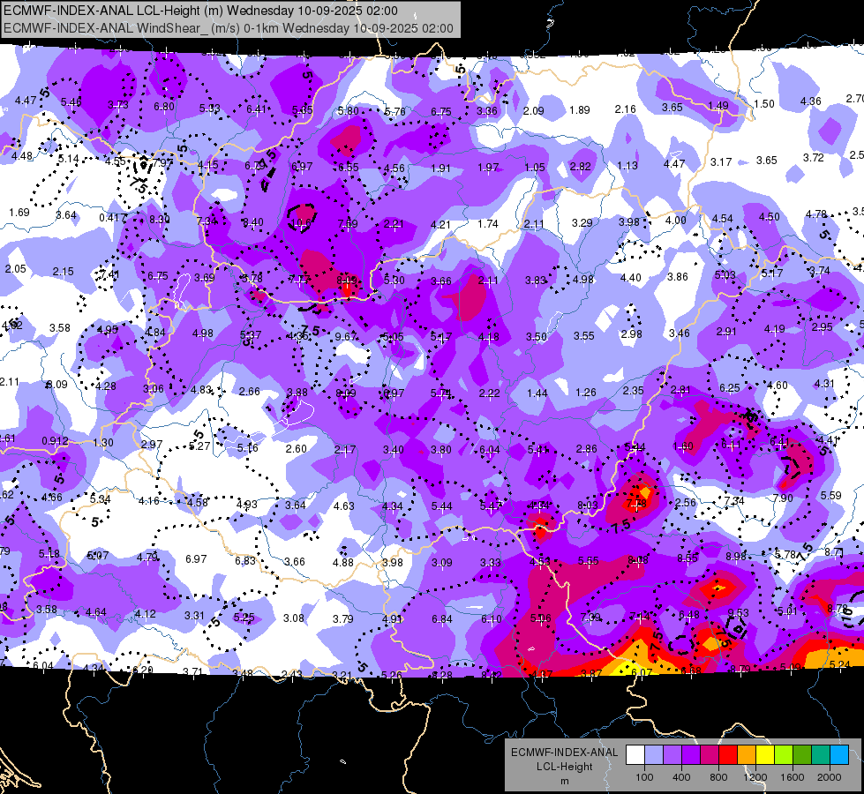This screenshot has height=794, width=864.
Task: Click the wind shear value 3.29
Action: 582,222
